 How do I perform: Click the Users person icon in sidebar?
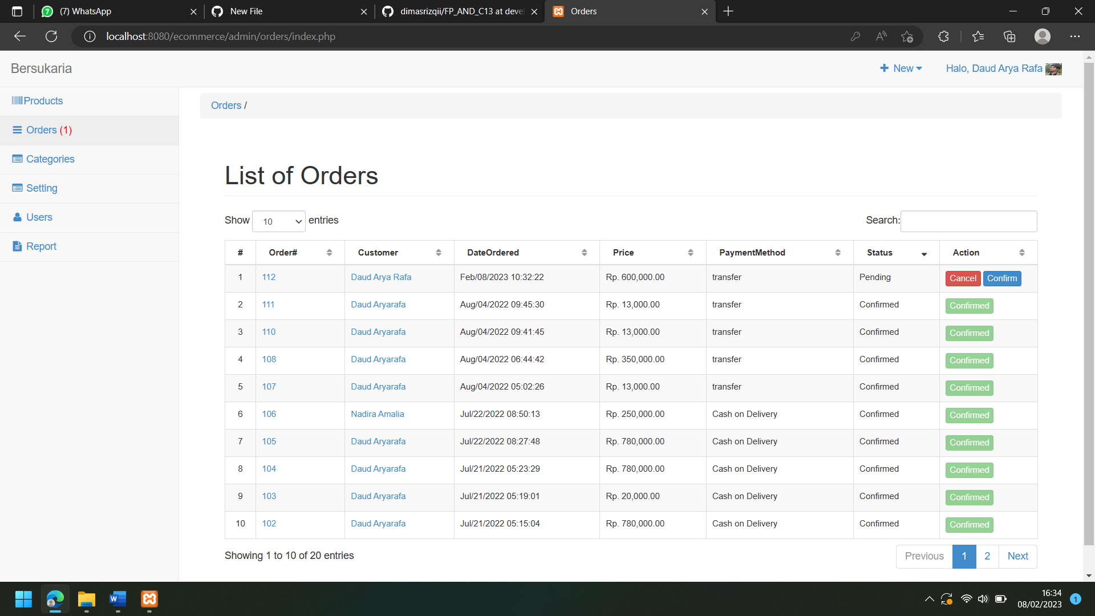pyautogui.click(x=17, y=217)
